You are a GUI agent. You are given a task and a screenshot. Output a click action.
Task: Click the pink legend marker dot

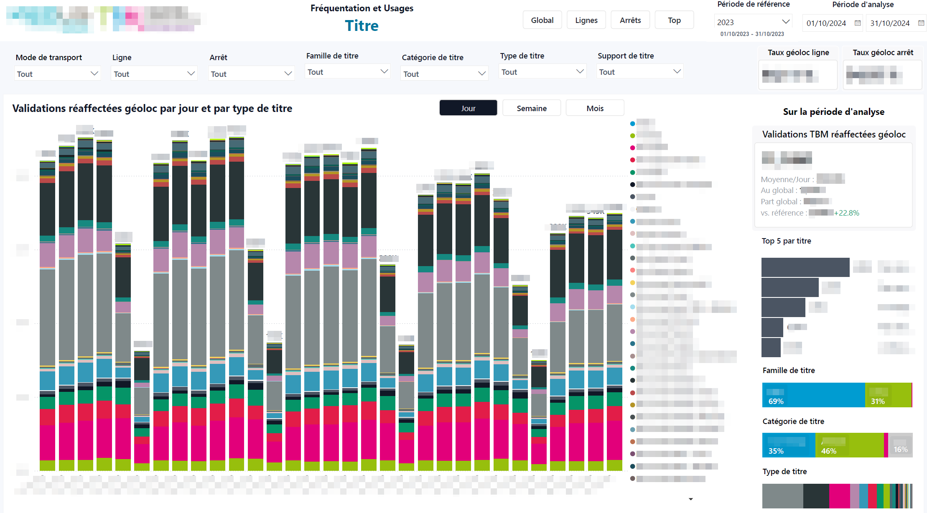coord(632,147)
